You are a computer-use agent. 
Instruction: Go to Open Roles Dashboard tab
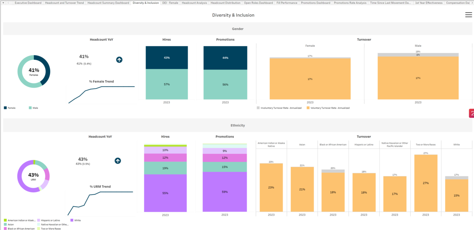pos(258,3)
